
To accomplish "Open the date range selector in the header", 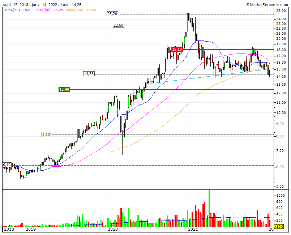I will point(29,4).
